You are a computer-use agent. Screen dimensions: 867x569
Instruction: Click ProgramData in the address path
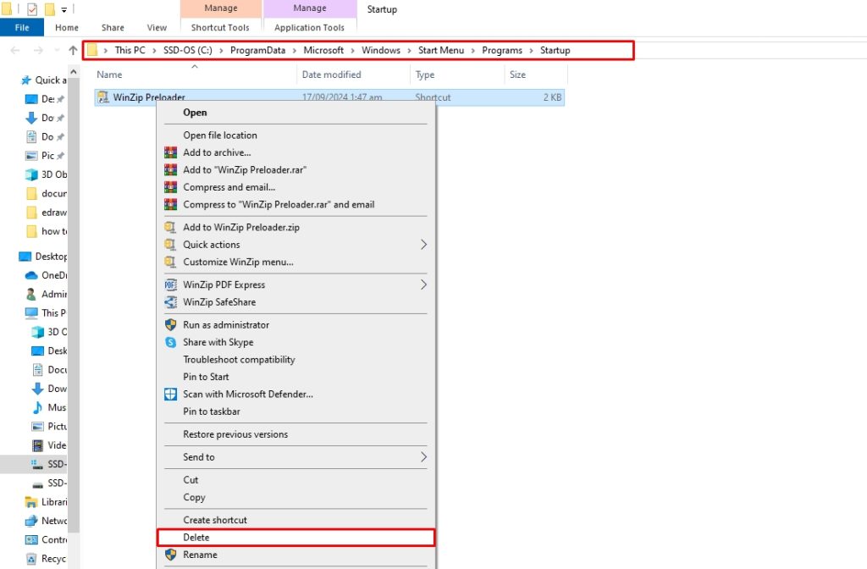coord(257,50)
